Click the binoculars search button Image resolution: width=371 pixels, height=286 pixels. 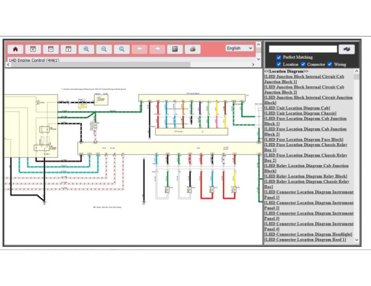click(x=347, y=49)
